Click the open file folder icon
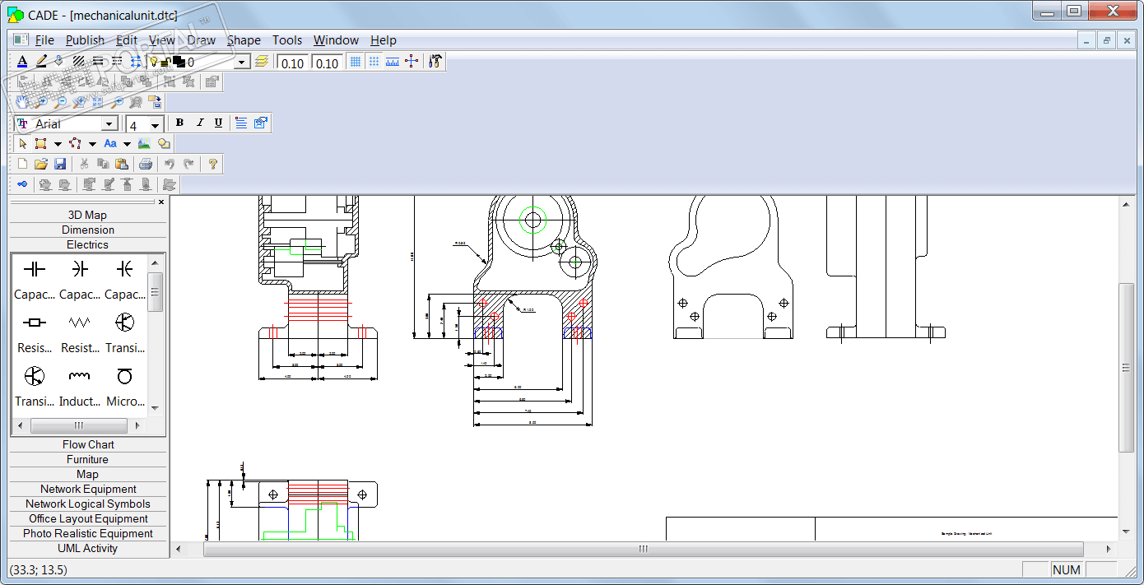 tap(41, 164)
